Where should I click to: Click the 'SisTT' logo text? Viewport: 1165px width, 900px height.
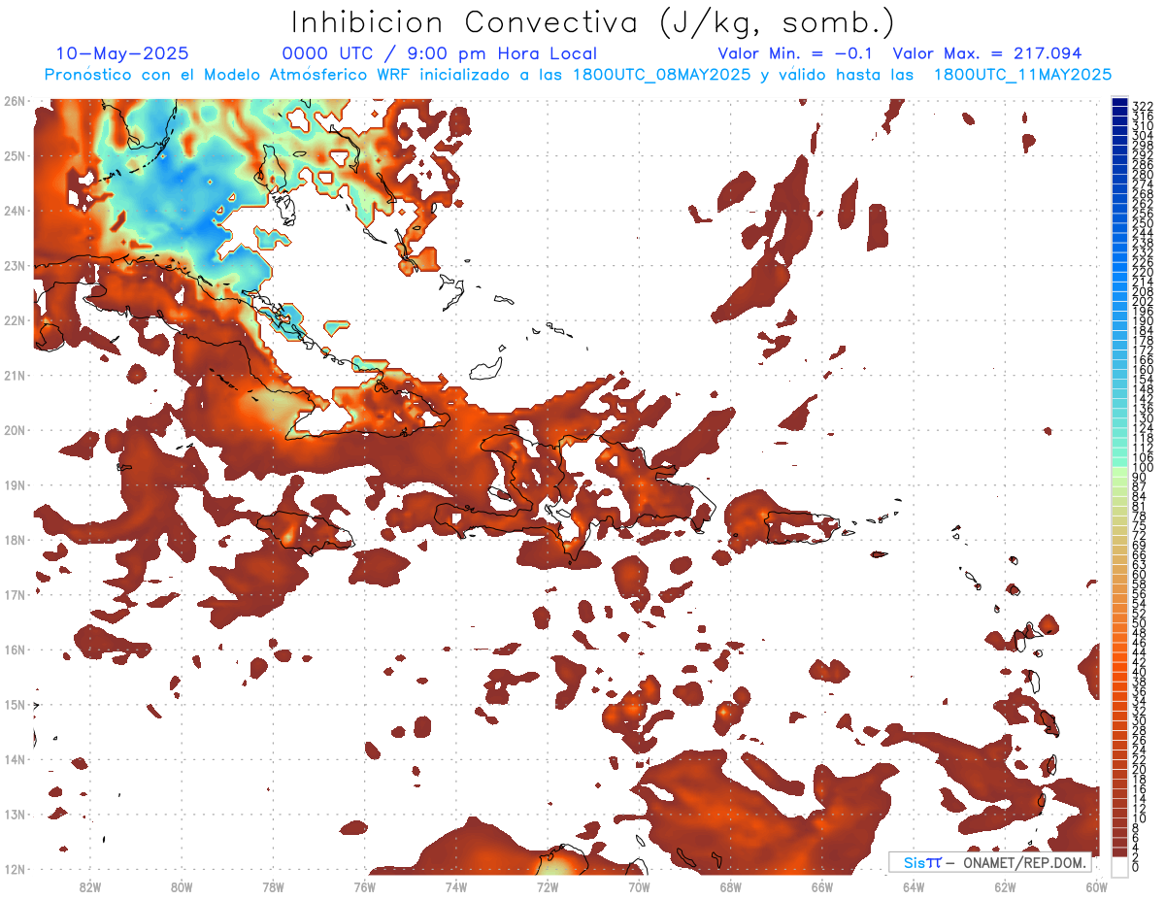coord(922,863)
